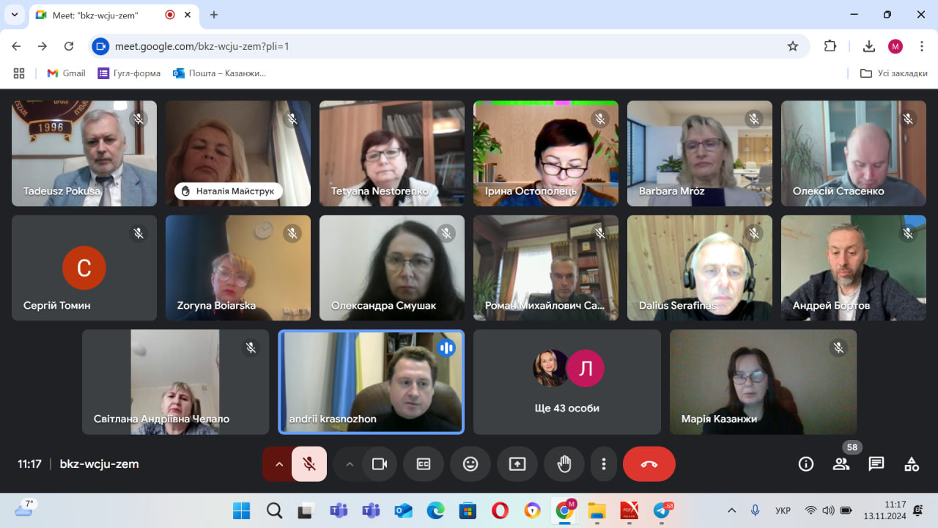Go forward in browser history
Screen dimensions: 938x528
tap(43, 46)
